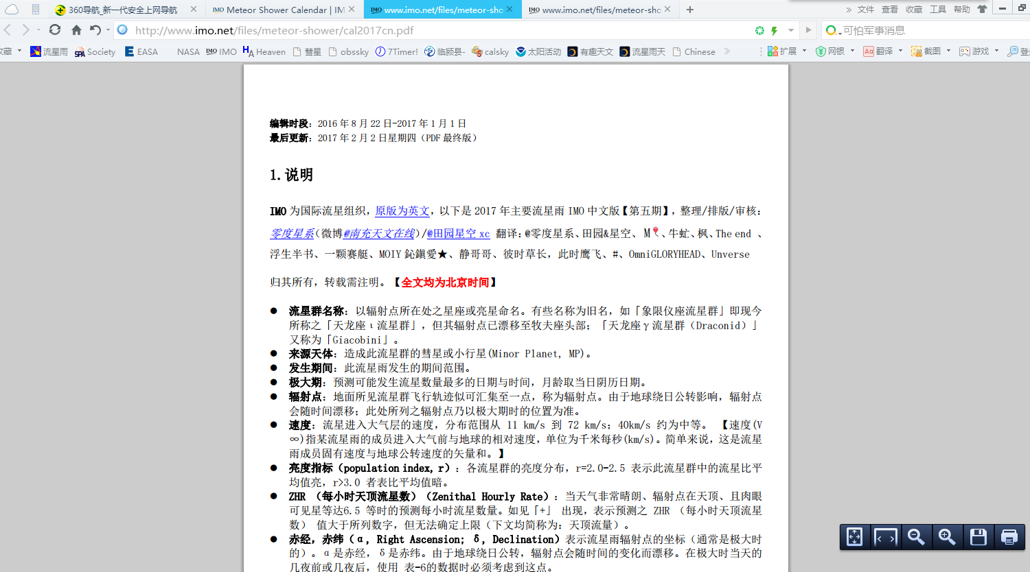Click the undo closed tab icon
The width and height of the screenshot is (1030, 572).
tap(95, 30)
